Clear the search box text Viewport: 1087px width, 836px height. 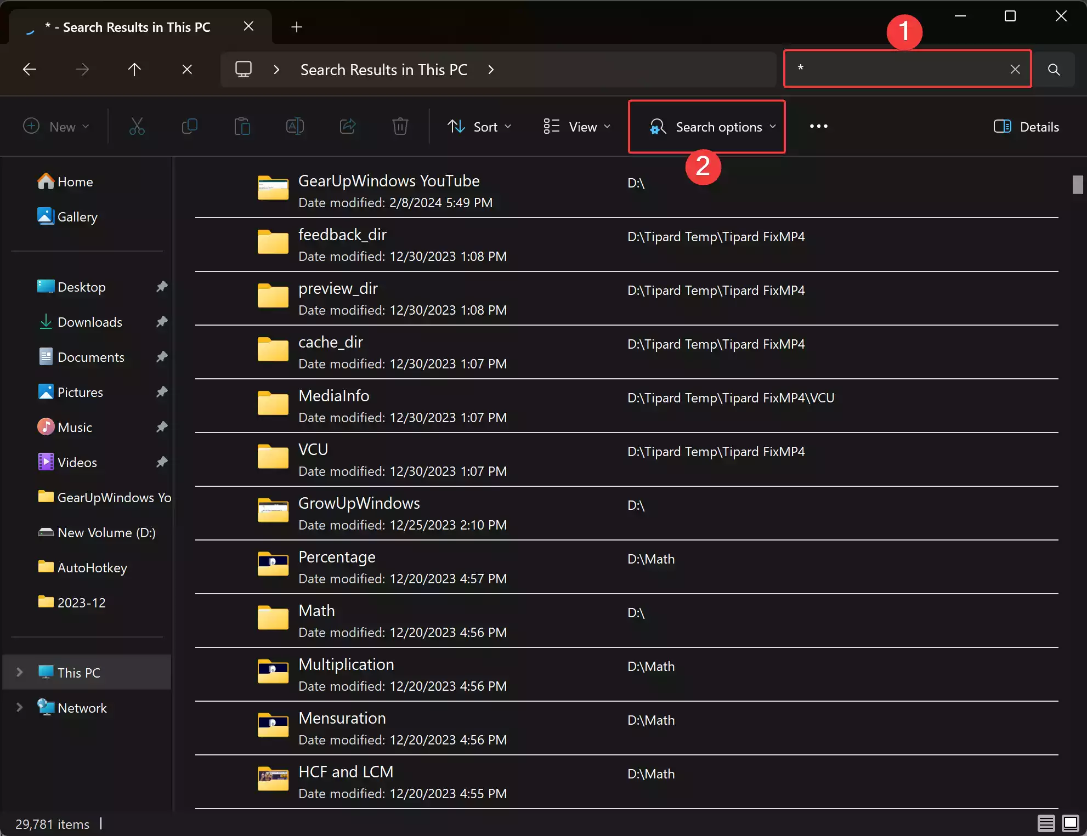[x=1015, y=69]
